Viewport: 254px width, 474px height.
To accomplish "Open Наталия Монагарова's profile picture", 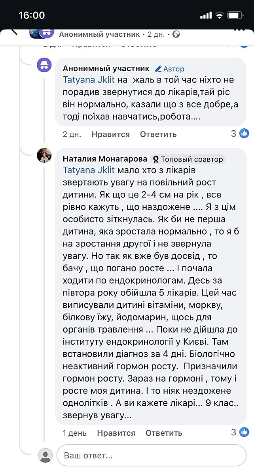I will (x=44, y=156).
